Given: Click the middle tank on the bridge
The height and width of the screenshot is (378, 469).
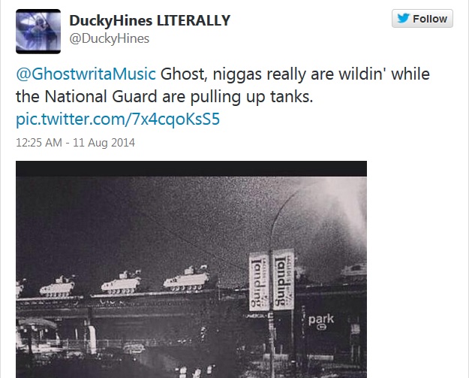Looking at the screenshot, I should [x=121, y=283].
